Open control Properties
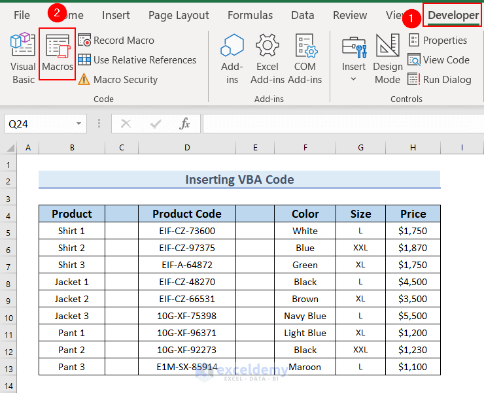 (x=438, y=41)
